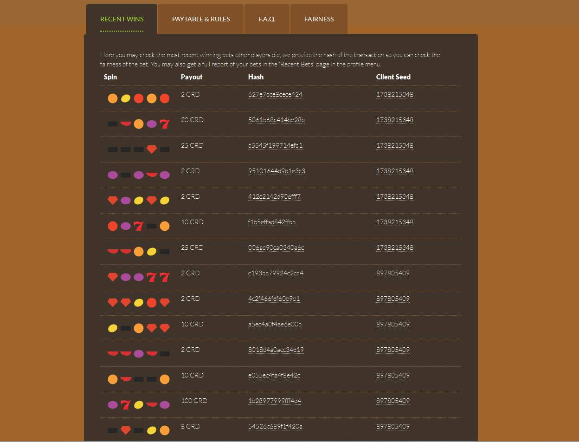Open hash link 54526c689f1f420a
Screen dimensions: 579x442
click(275, 426)
